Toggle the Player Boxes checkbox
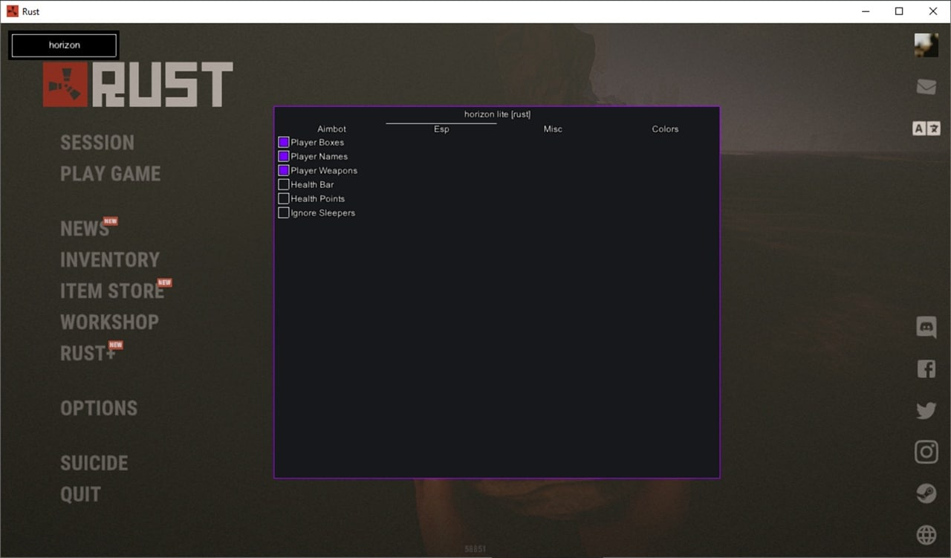 tap(283, 142)
